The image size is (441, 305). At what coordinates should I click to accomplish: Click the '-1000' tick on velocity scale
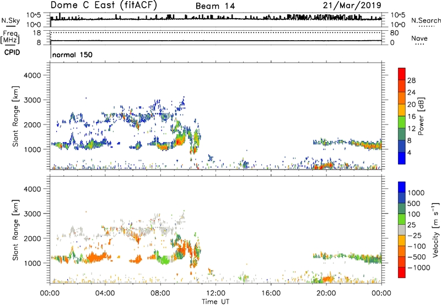click(419, 268)
